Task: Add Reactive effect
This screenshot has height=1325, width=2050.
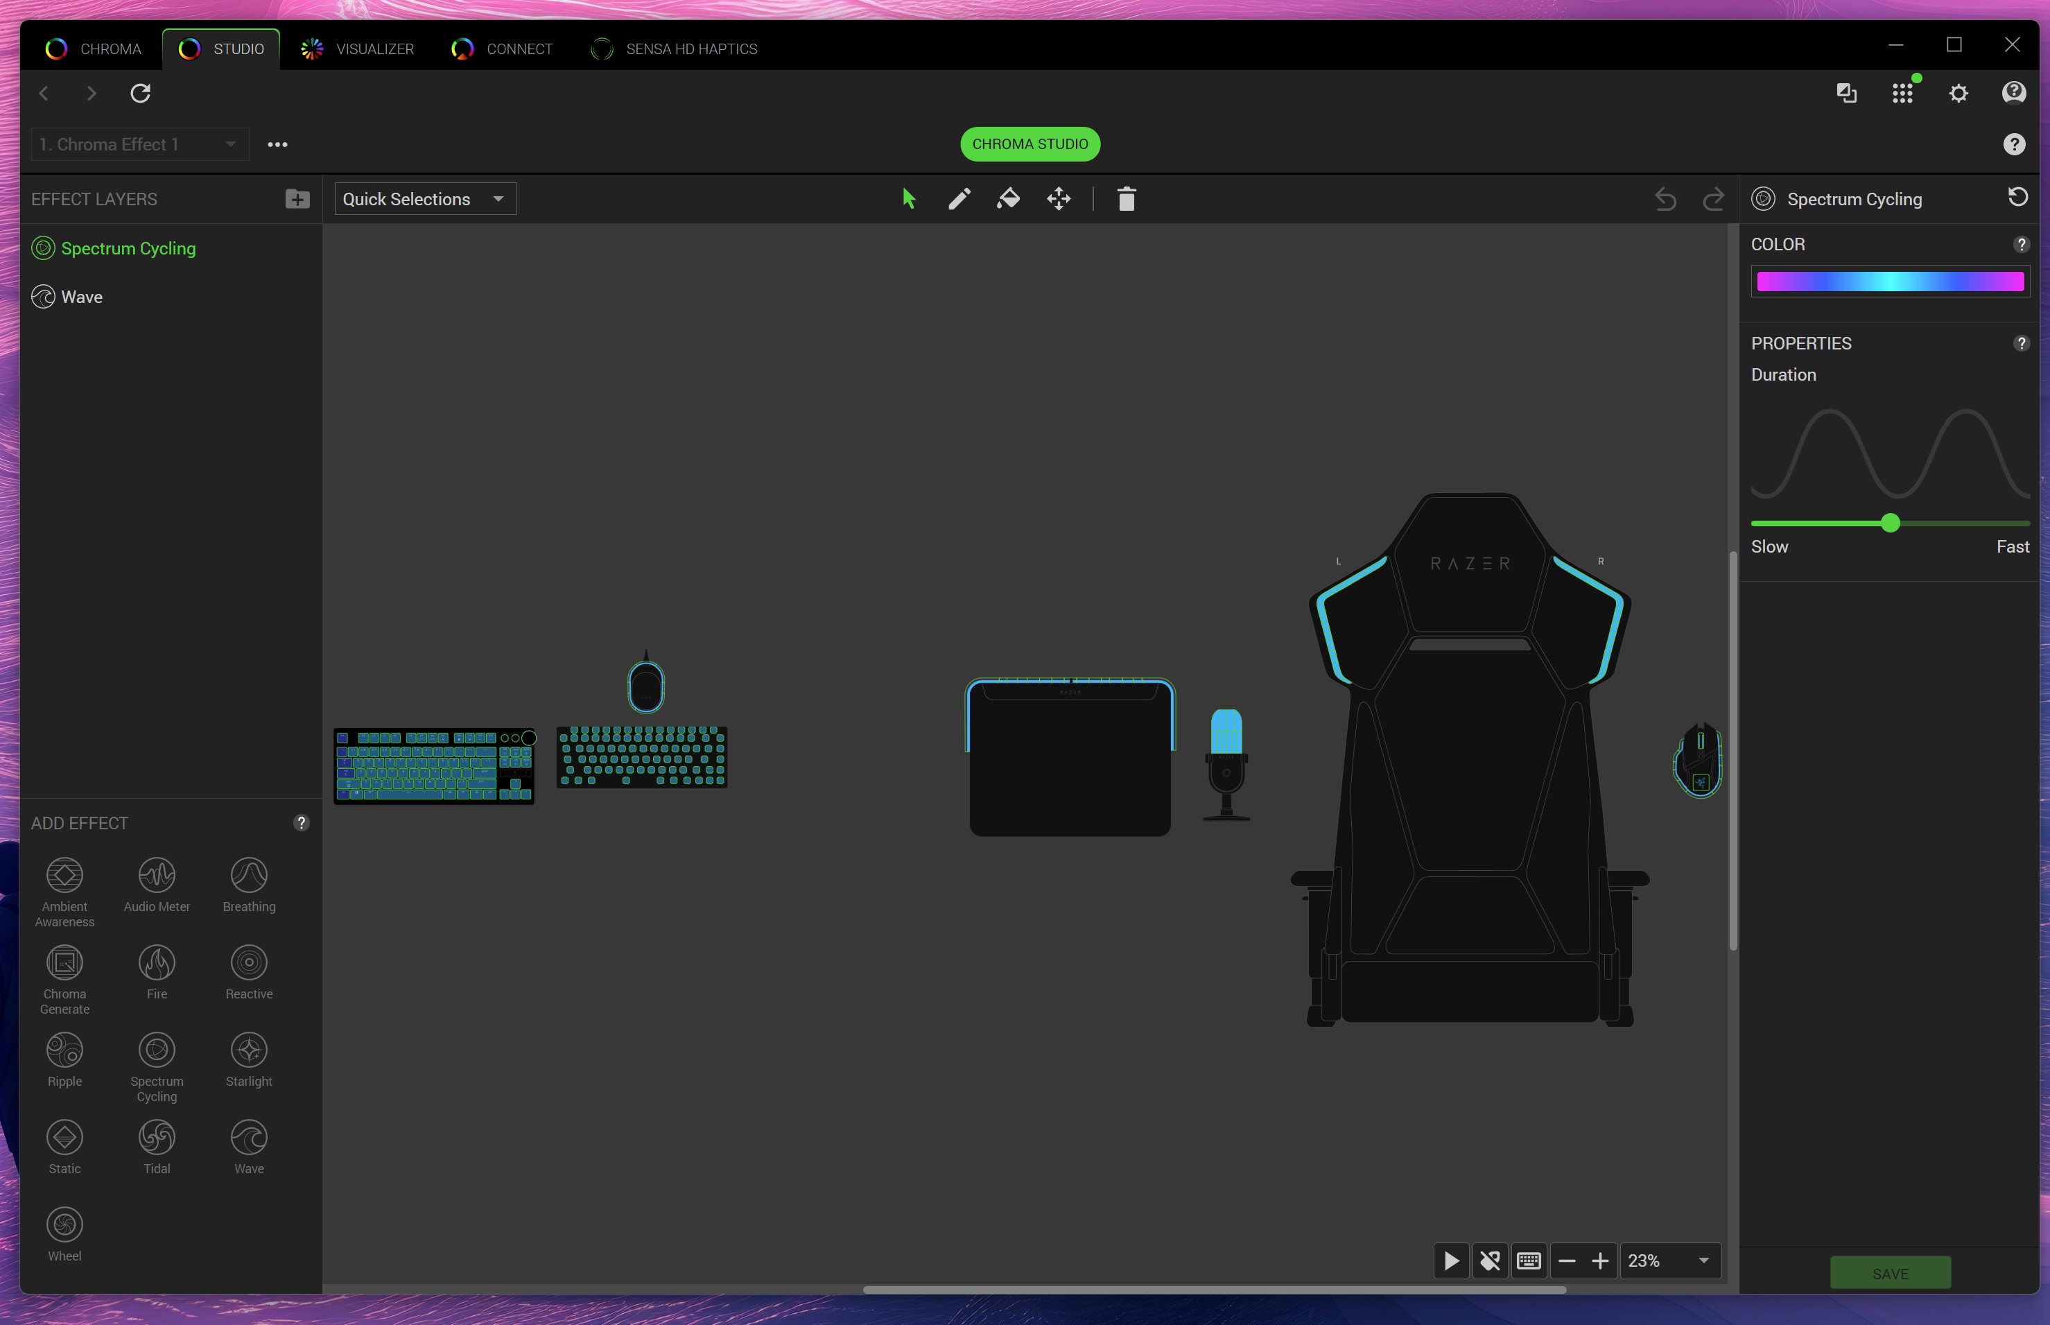Action: pyautogui.click(x=249, y=972)
